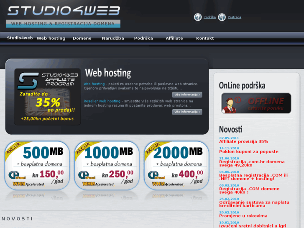
Task: Click the Affiliate Program 35% banner
Action: pos(48,97)
